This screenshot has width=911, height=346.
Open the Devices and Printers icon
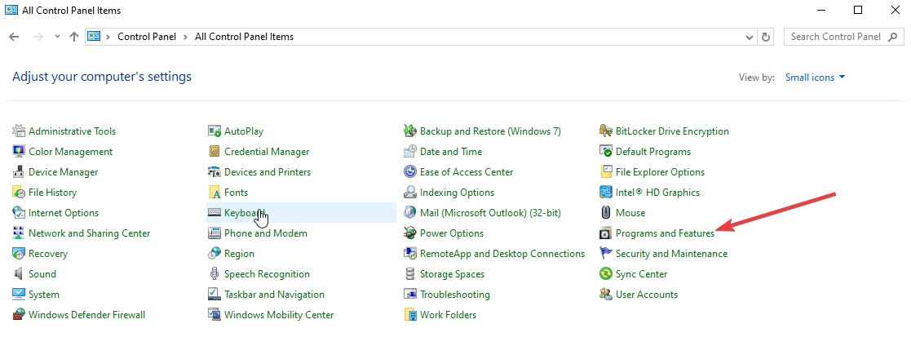(214, 172)
